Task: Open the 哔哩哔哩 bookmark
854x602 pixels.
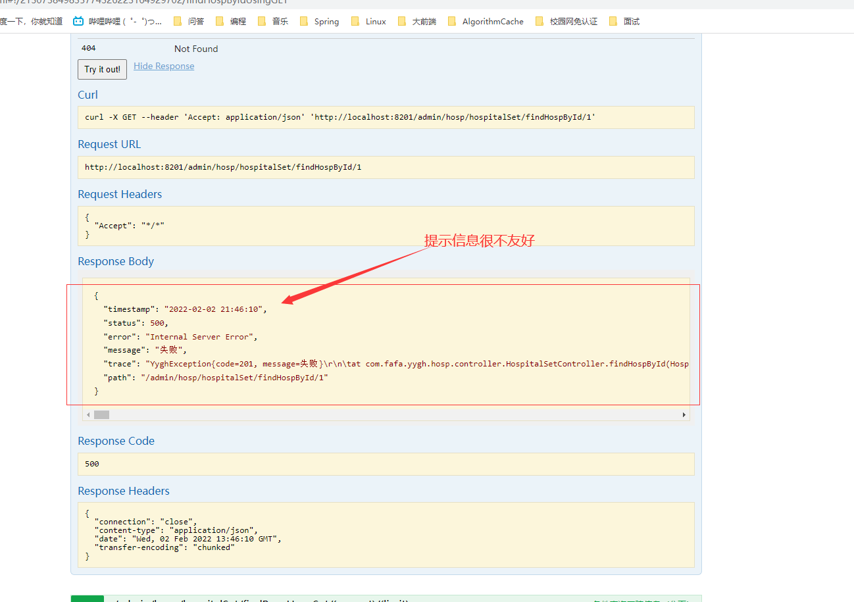Action: pyautogui.click(x=117, y=22)
